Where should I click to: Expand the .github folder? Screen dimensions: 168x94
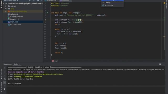point(6,6)
